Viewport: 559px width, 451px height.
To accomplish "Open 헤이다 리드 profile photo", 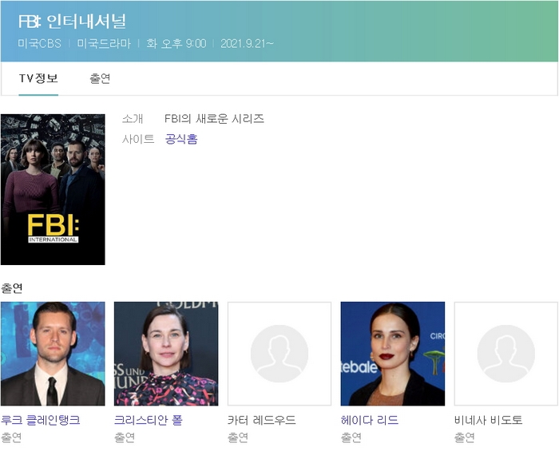I will (x=393, y=354).
